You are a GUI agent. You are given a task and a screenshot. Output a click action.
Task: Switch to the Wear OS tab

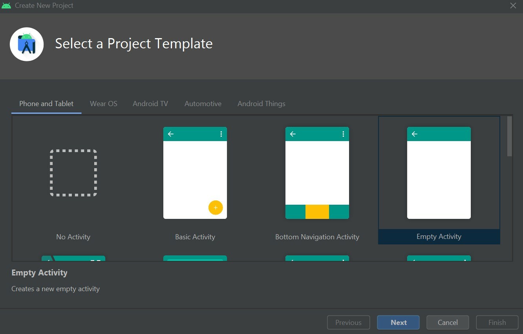pos(104,104)
